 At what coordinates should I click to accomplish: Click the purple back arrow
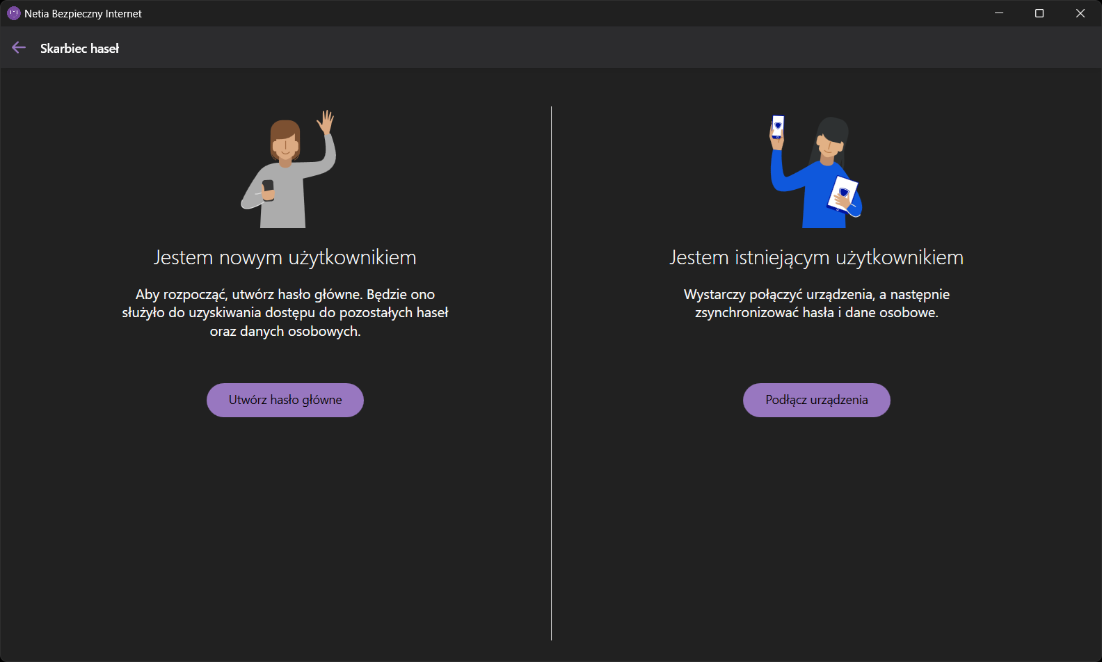point(19,47)
